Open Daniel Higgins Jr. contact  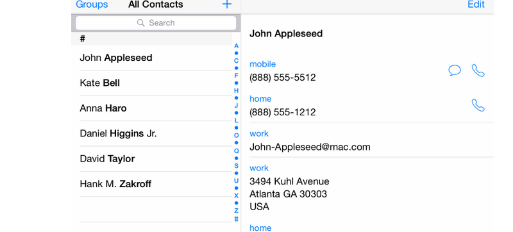(x=156, y=133)
